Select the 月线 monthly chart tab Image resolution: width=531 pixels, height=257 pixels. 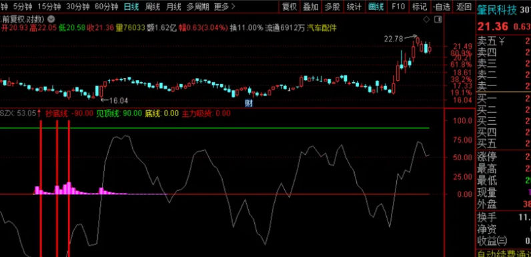click(173, 7)
